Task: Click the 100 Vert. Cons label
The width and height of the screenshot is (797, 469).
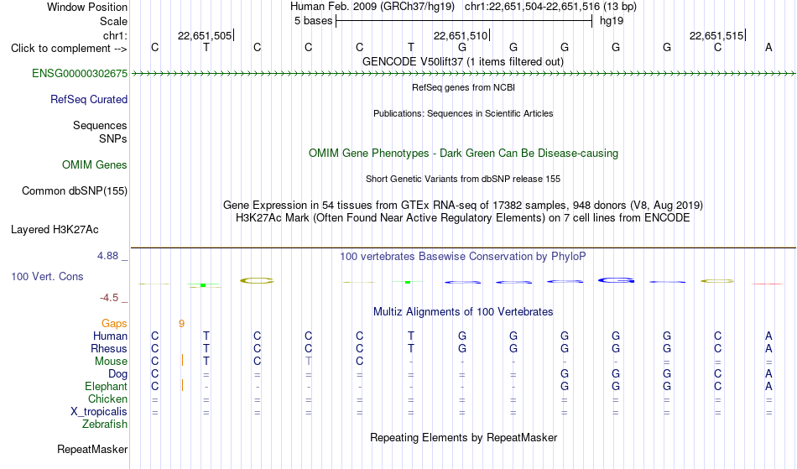Action: (47, 276)
